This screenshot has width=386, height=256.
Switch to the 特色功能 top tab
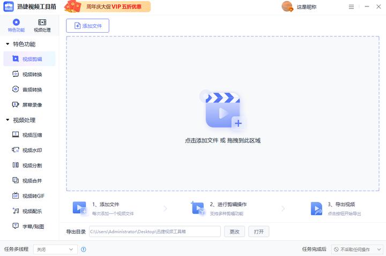pyautogui.click(x=16, y=25)
